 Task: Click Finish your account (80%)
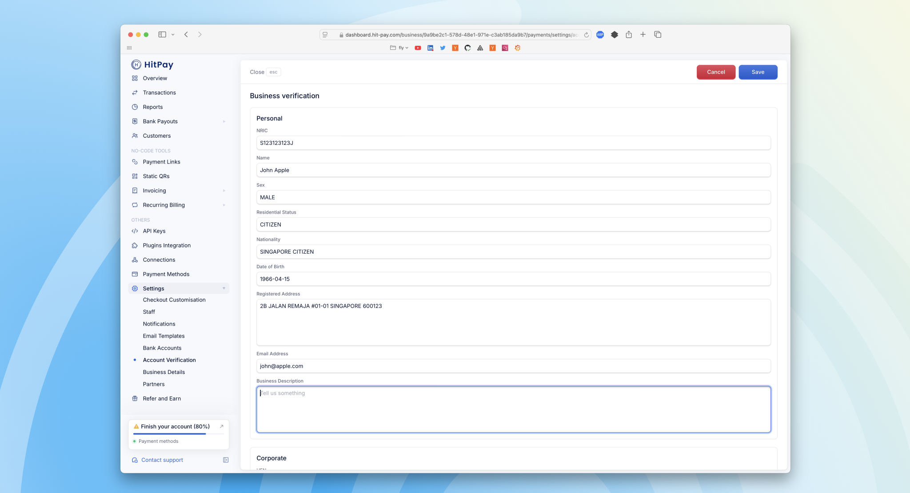[175, 426]
